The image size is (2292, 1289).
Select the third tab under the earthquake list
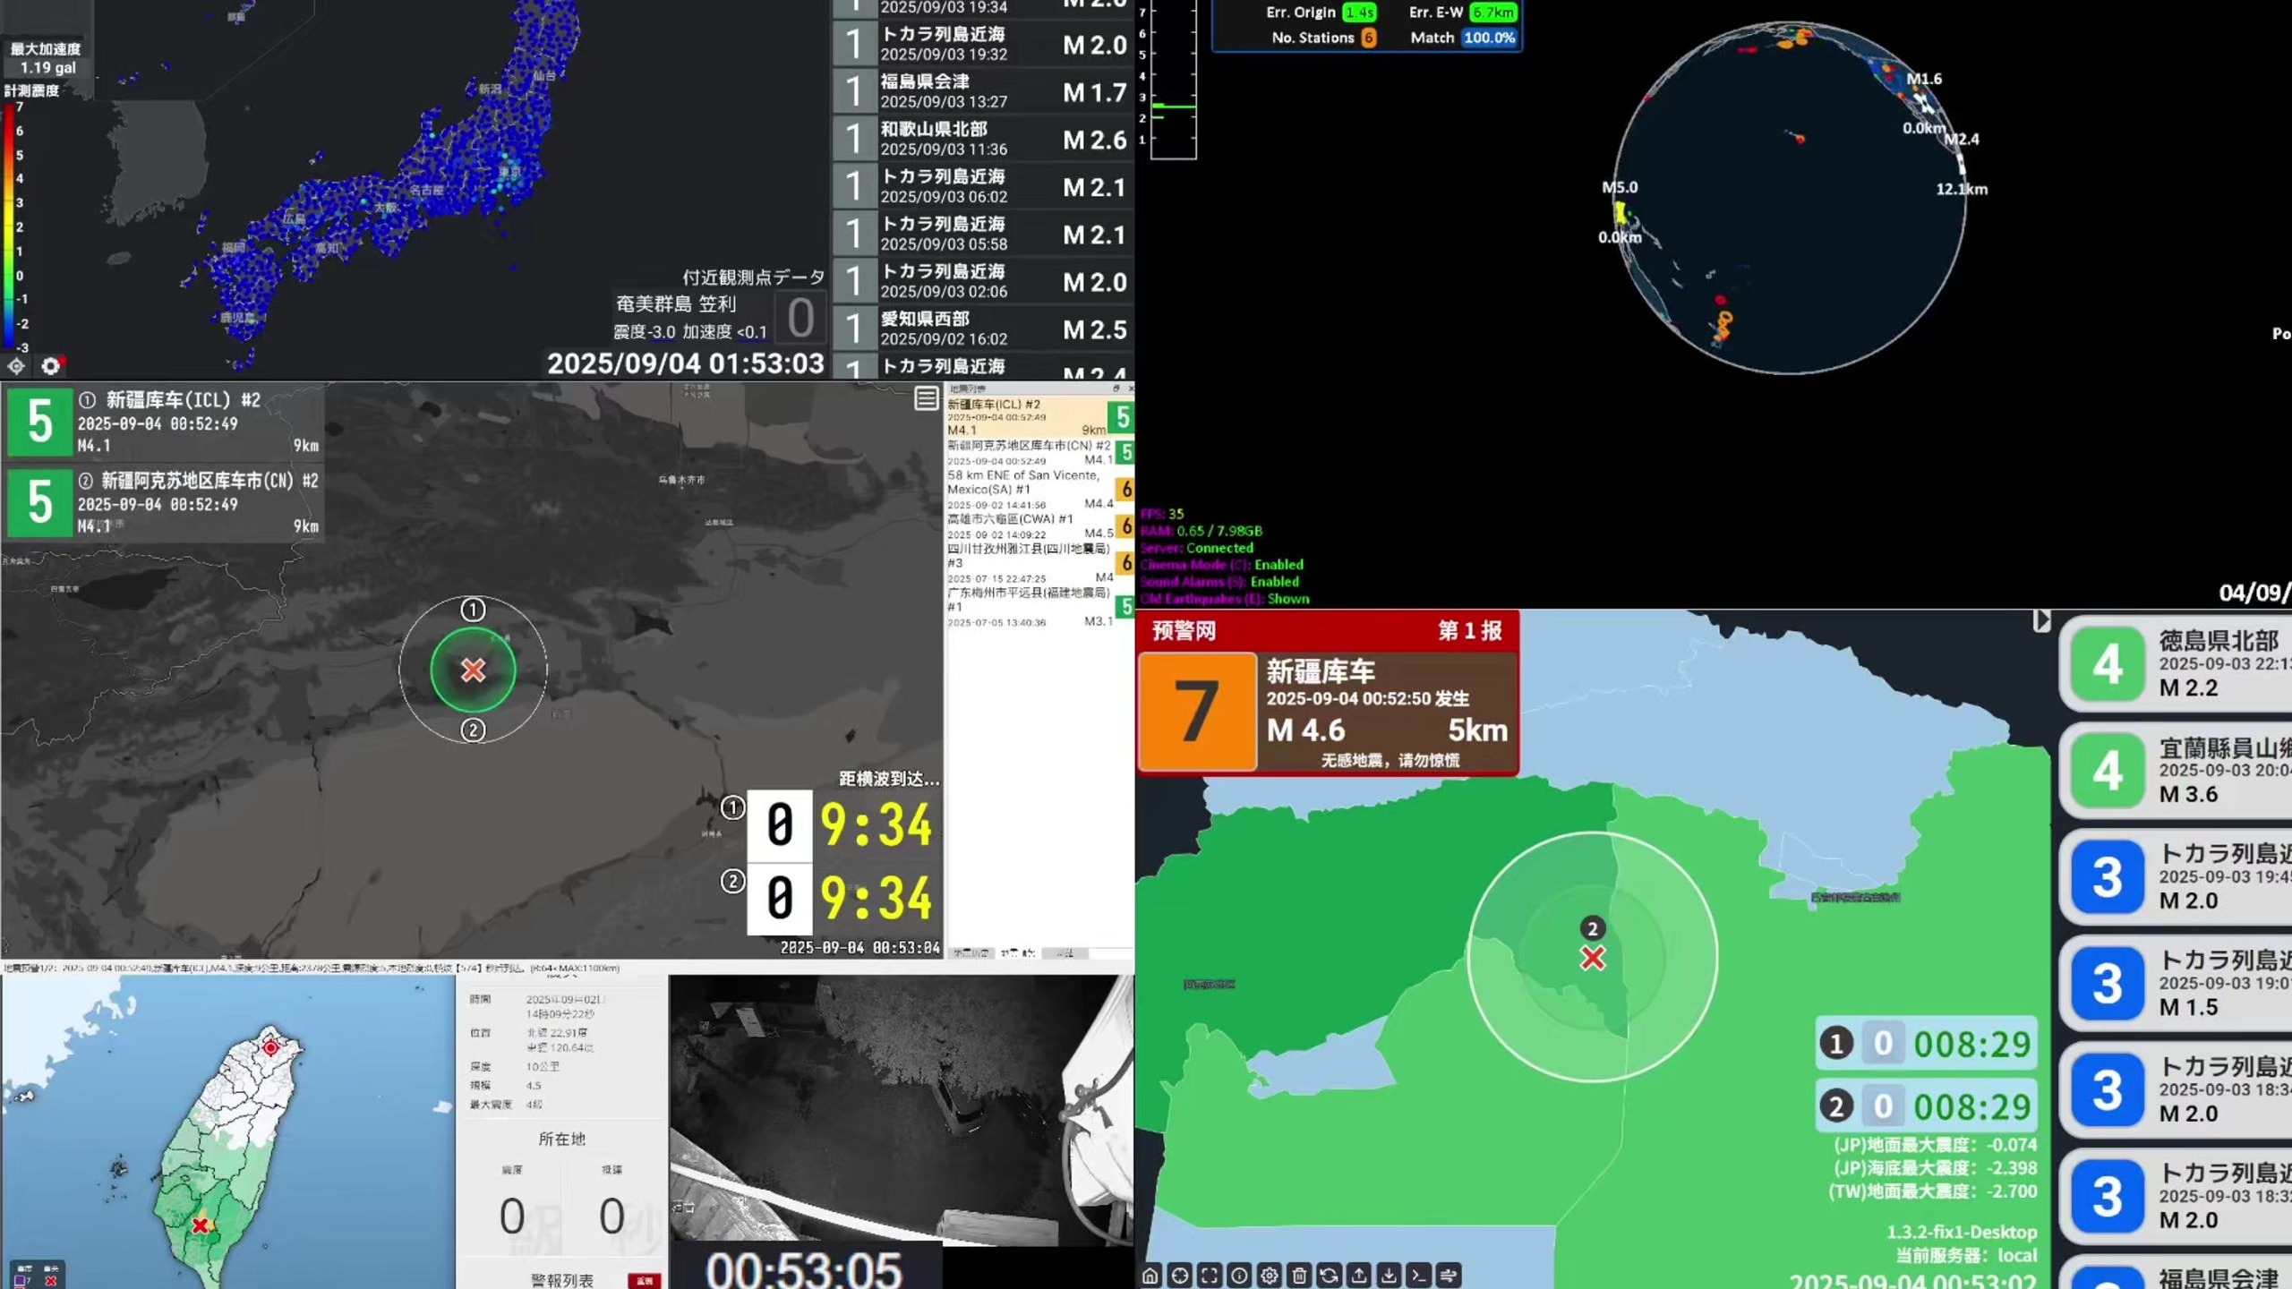(x=1065, y=952)
